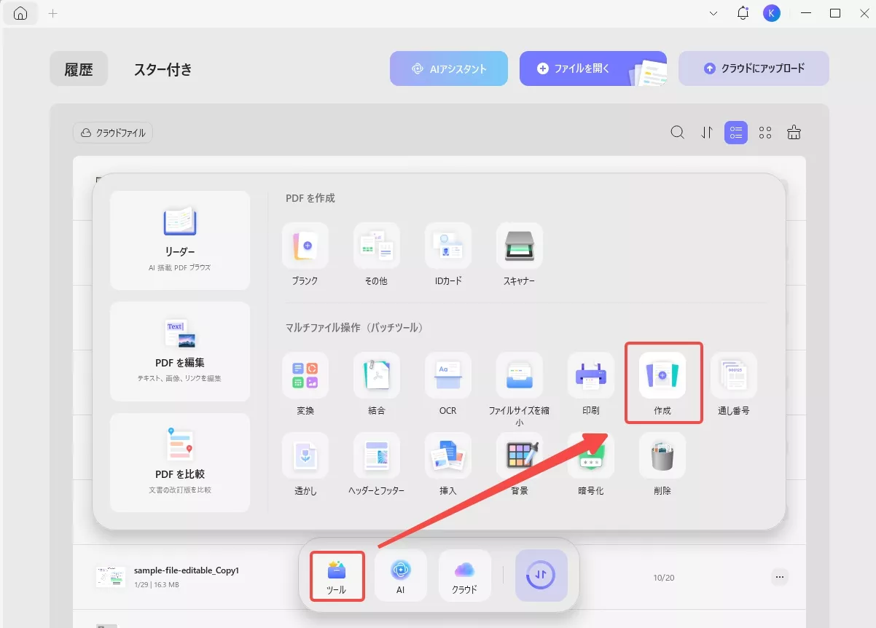Switch to the スター付き tab
This screenshot has height=628, width=876.
click(x=162, y=69)
